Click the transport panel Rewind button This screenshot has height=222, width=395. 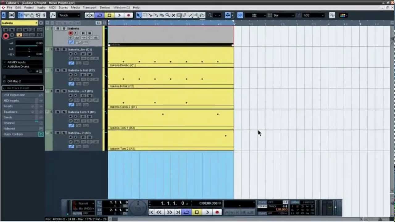[159, 212]
